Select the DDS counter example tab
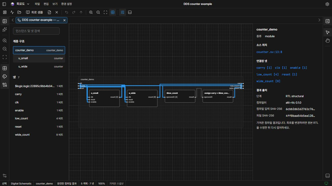Image resolution: width=332 pixels, height=186 pixels. [38, 20]
